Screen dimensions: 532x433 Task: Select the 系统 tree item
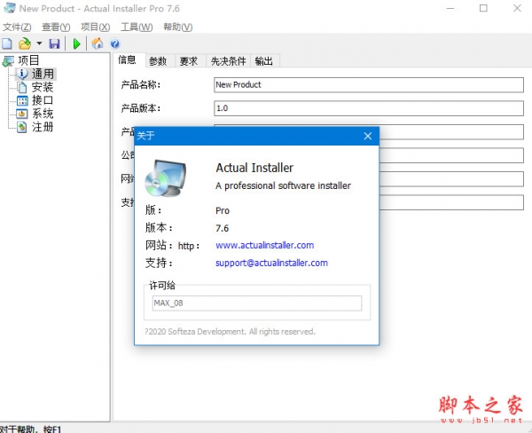tap(43, 114)
